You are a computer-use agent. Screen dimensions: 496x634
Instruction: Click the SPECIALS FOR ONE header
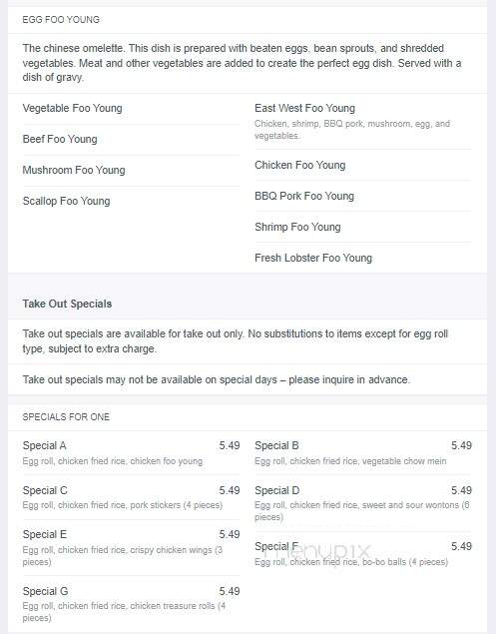(66, 417)
